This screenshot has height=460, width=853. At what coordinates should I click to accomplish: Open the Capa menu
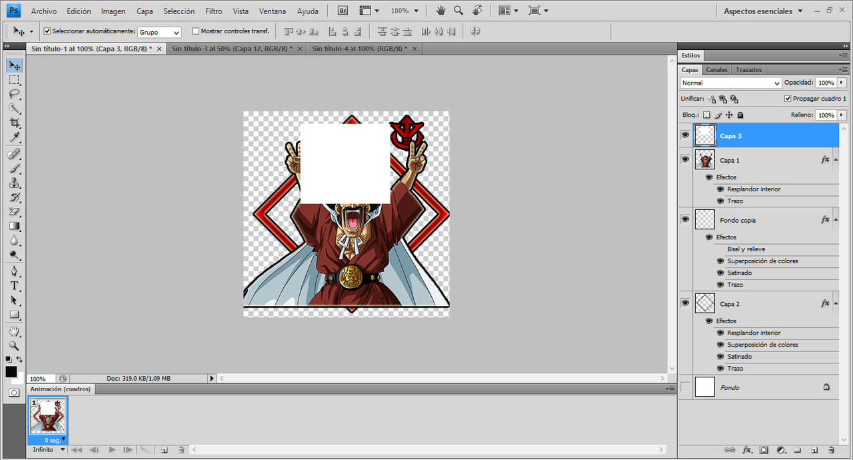point(145,11)
